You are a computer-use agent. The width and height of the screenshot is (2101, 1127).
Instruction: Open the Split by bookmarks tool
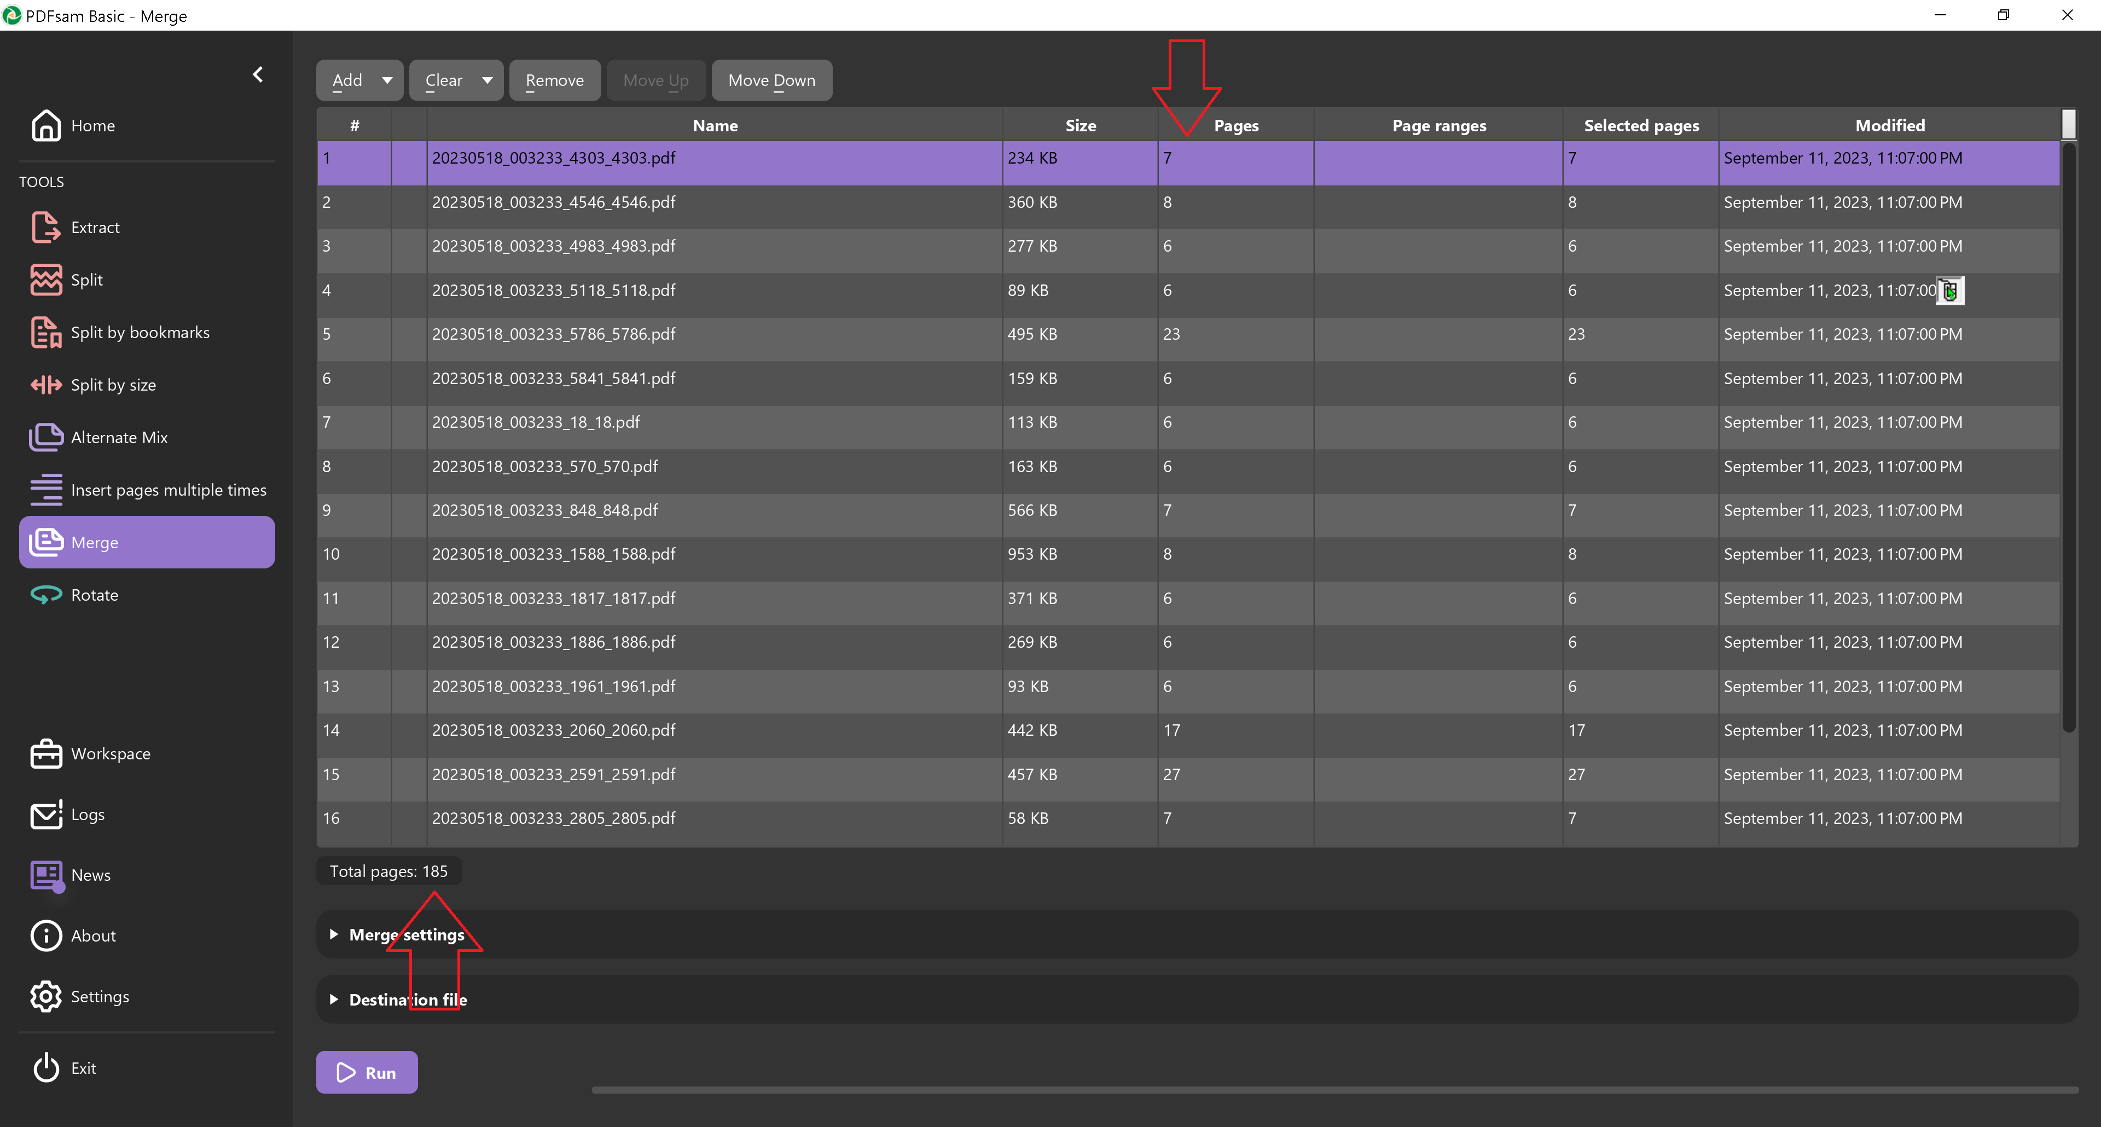point(141,332)
